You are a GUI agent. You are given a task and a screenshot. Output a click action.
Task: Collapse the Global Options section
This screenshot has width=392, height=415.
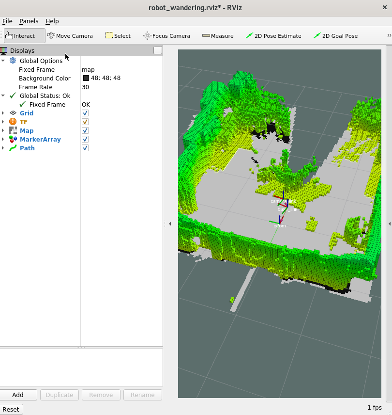pyautogui.click(x=4, y=61)
